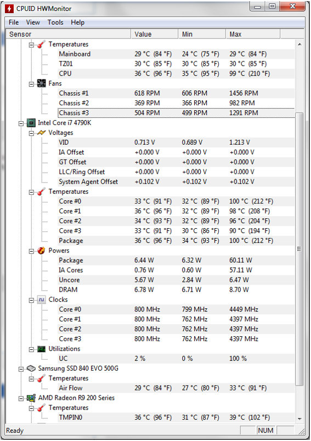
Task: Click the Intel Core i7 4790K chip icon
Action: [31, 123]
